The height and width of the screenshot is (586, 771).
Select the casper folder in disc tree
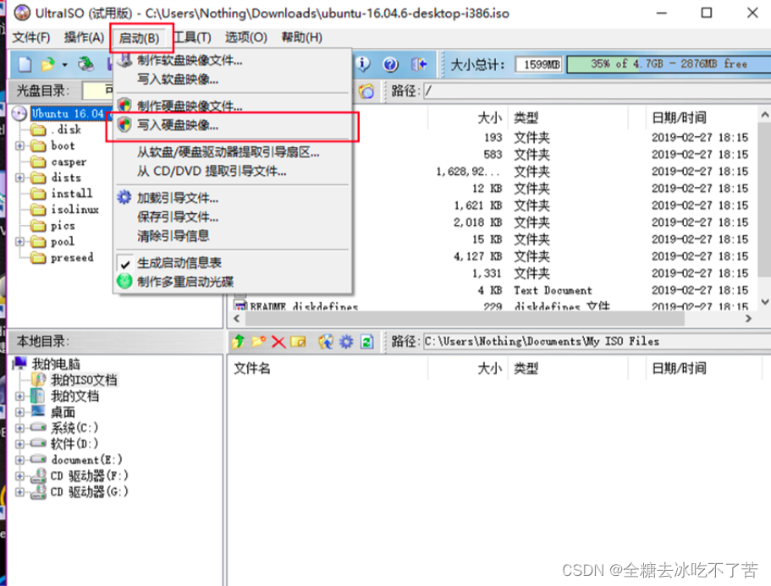click(69, 162)
